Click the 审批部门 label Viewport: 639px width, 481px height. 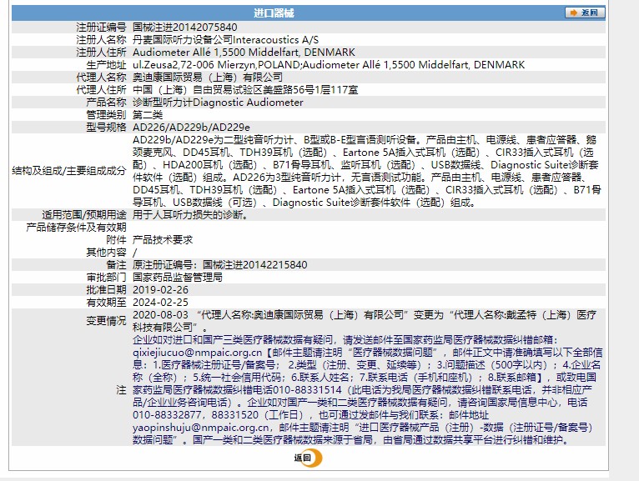(x=106, y=278)
